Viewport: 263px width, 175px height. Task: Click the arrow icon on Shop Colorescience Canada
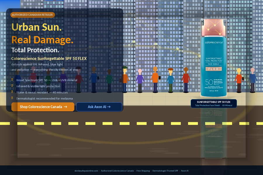[65, 107]
